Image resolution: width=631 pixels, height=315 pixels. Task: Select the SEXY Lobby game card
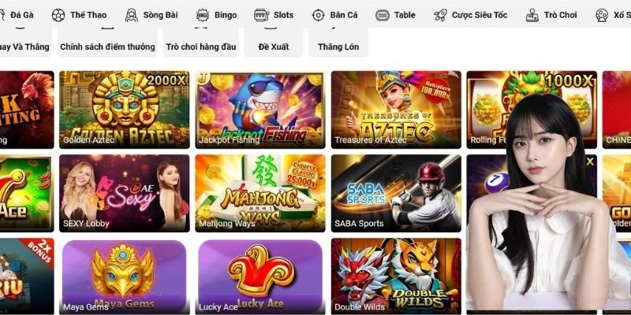coord(125,193)
